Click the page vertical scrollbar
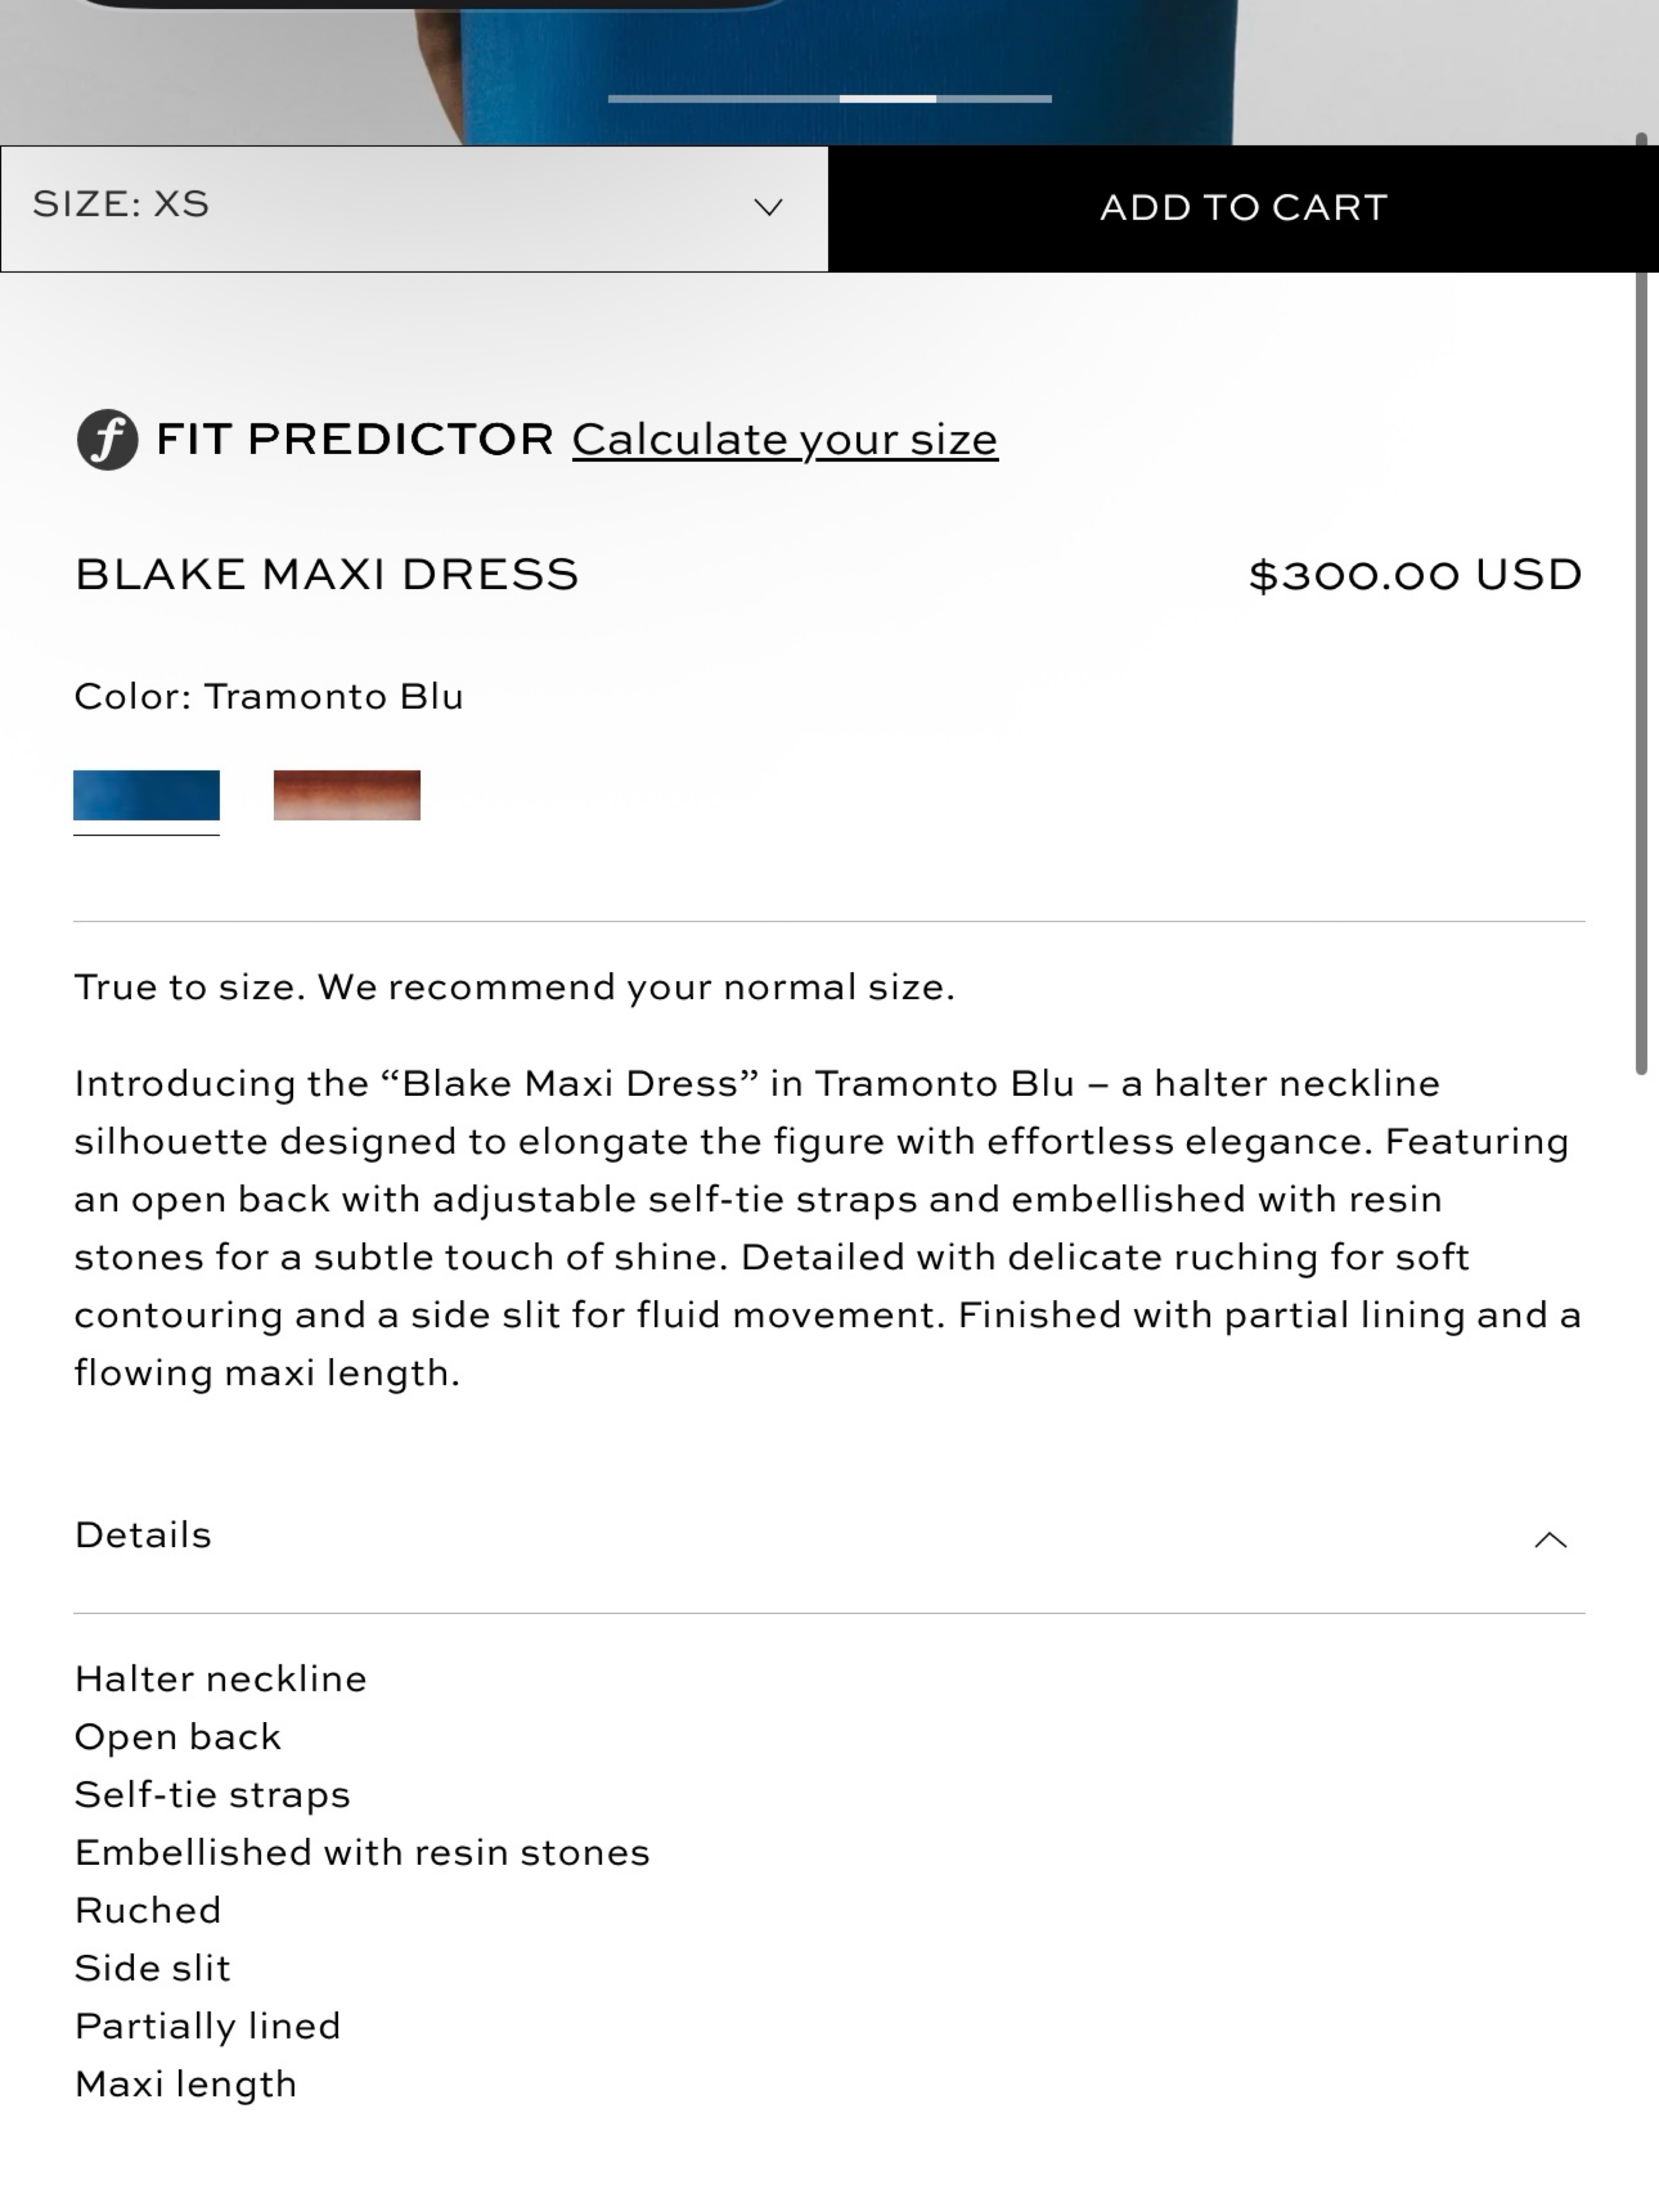The width and height of the screenshot is (1659, 2212). (x=1641, y=603)
